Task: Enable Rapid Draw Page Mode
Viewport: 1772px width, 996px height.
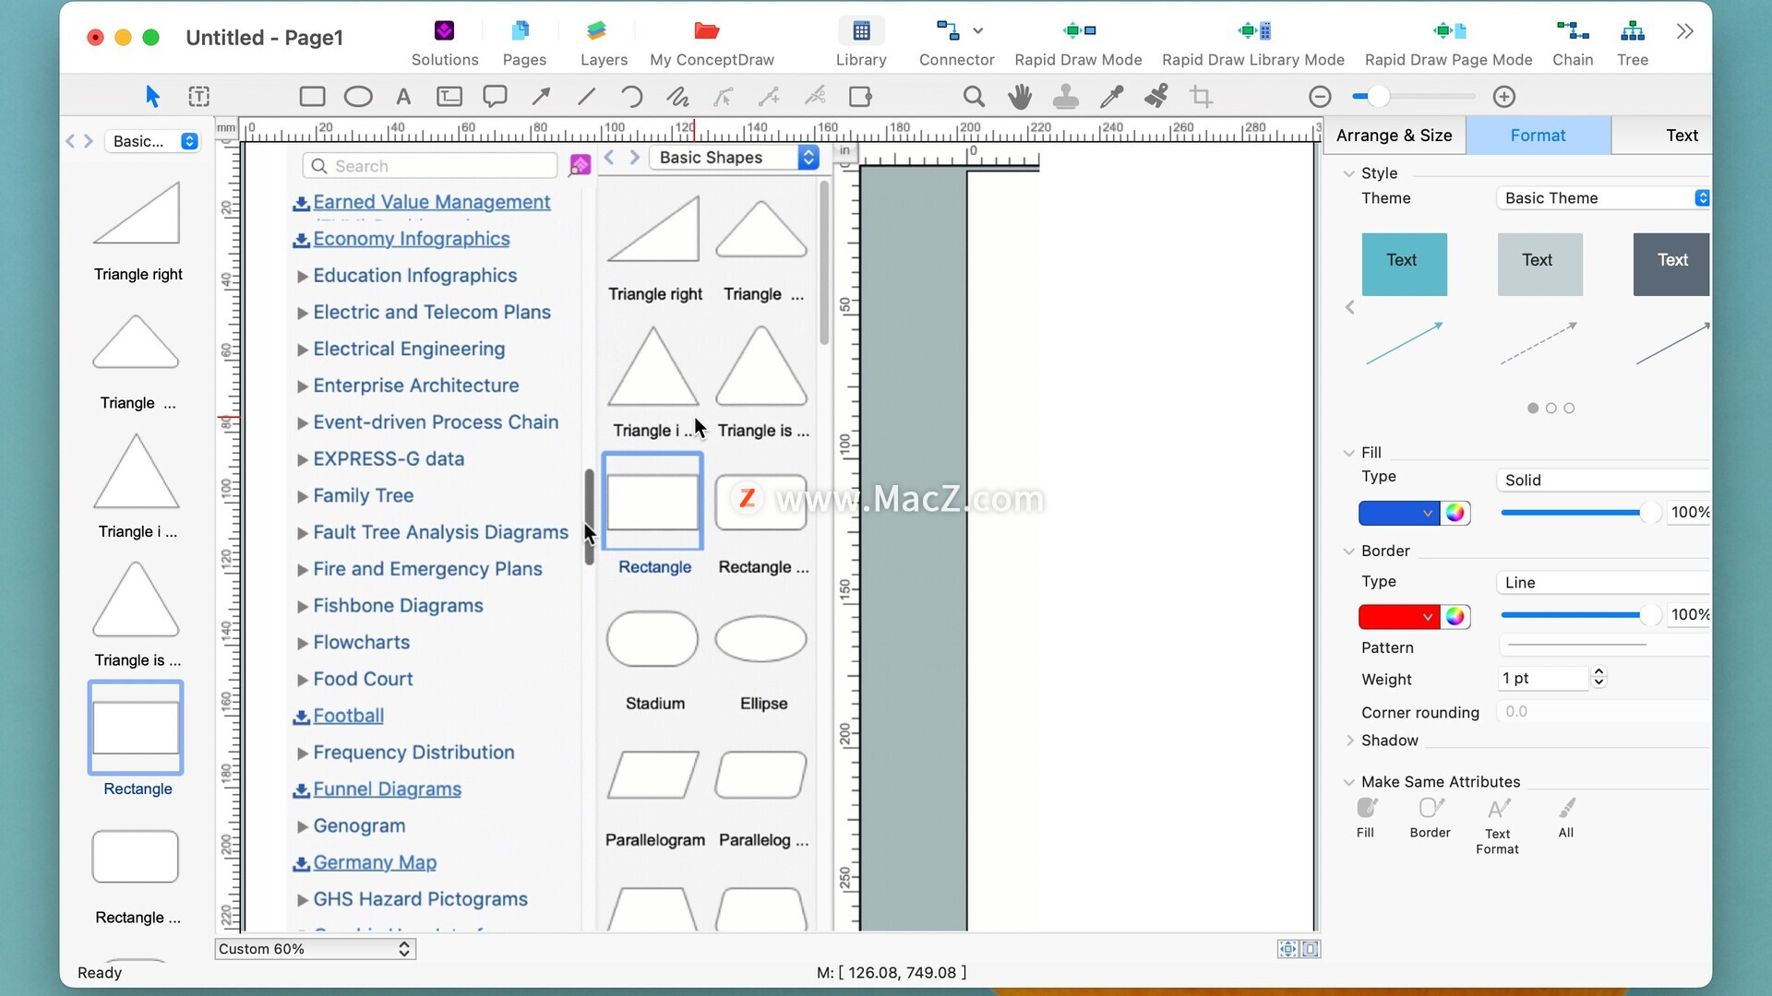Action: (x=1448, y=42)
